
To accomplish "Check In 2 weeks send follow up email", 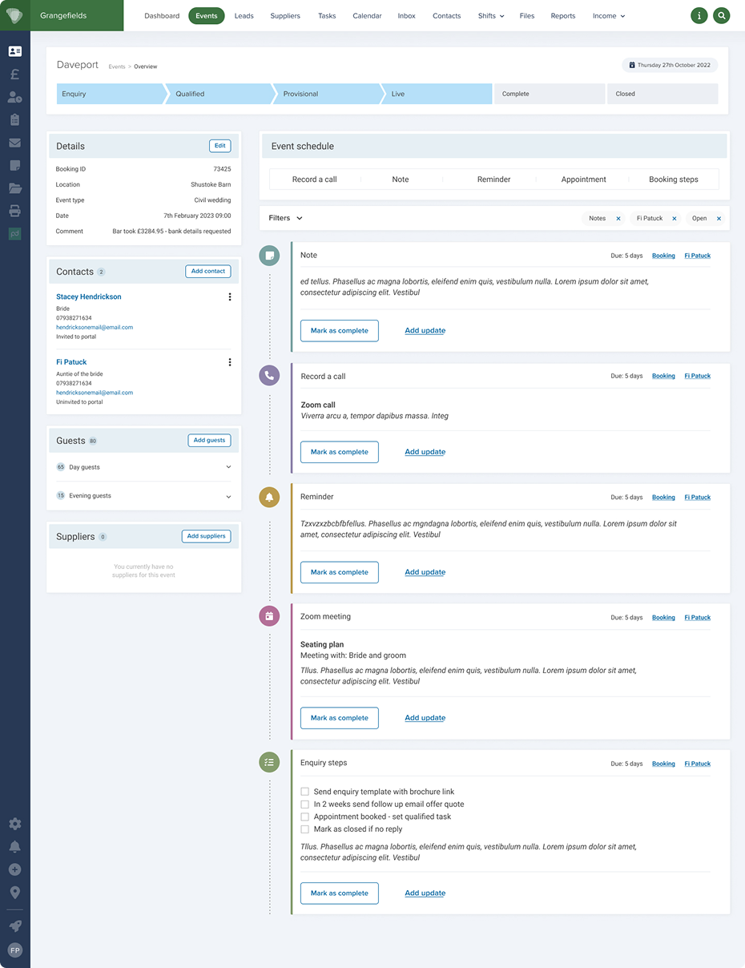I will (304, 805).
